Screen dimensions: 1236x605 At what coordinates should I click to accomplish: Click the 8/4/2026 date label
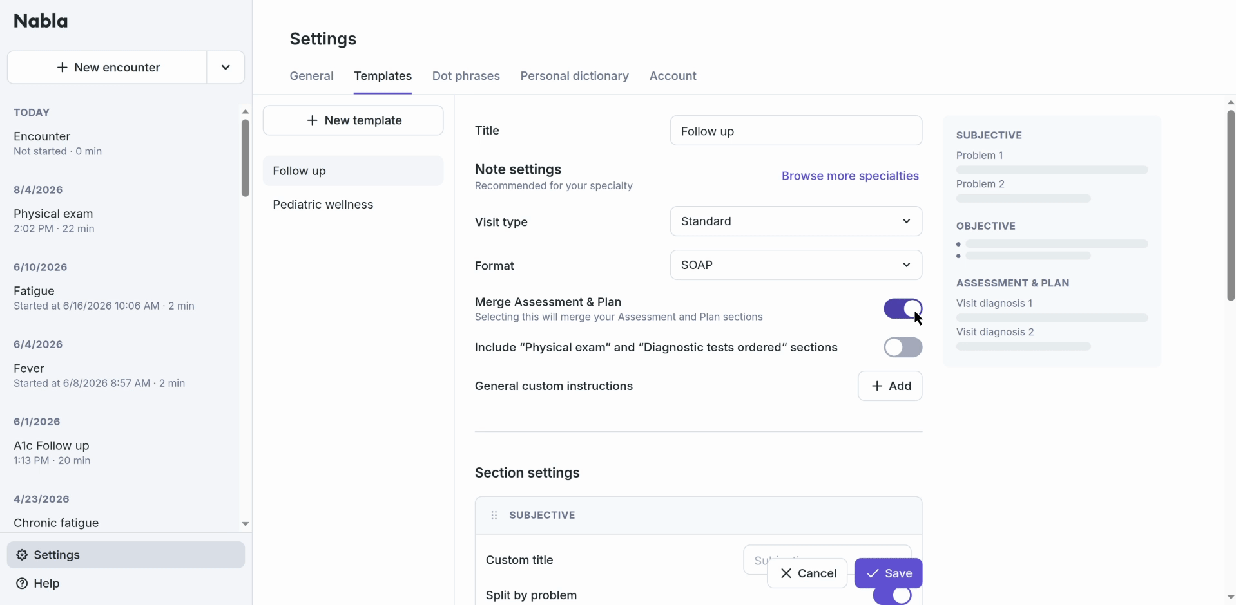pos(38,190)
